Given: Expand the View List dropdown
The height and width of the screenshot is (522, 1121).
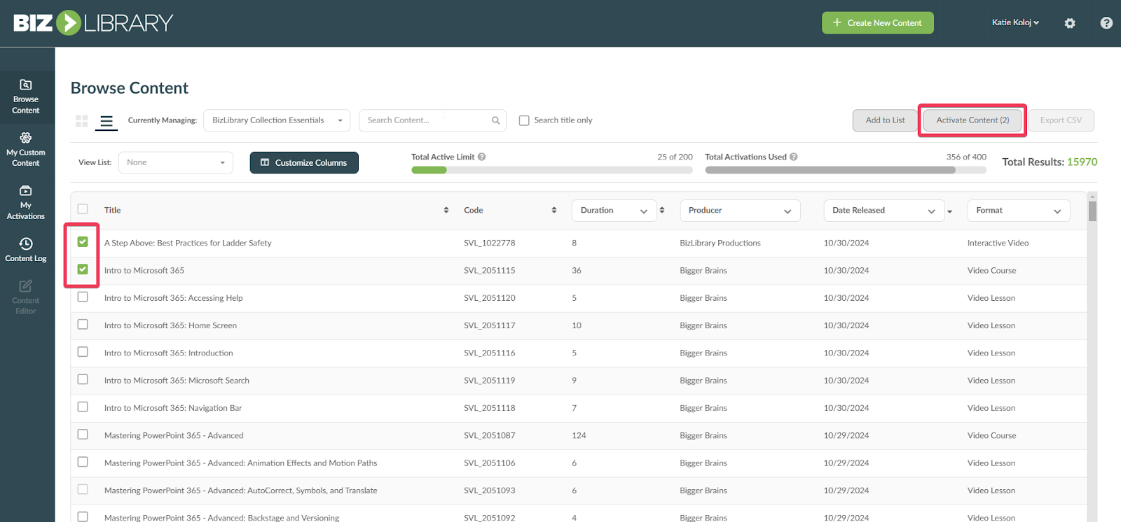Looking at the screenshot, I should pyautogui.click(x=175, y=162).
